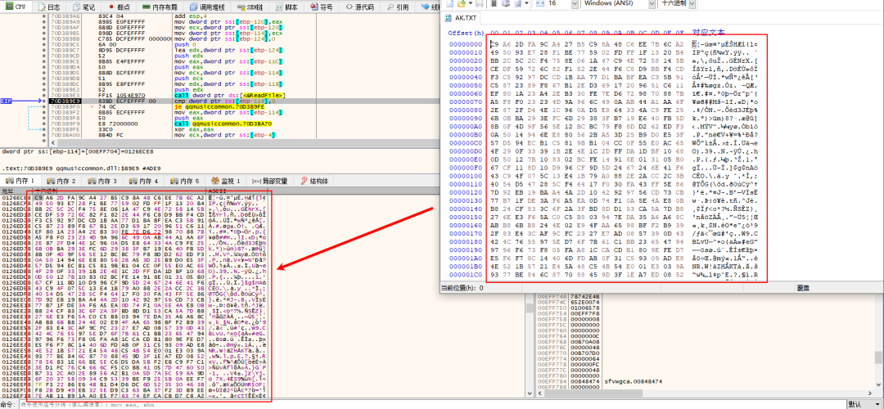Click the open folder icon in hex editor toolbar
The width and height of the screenshot is (884, 409).
click(x=461, y=3)
